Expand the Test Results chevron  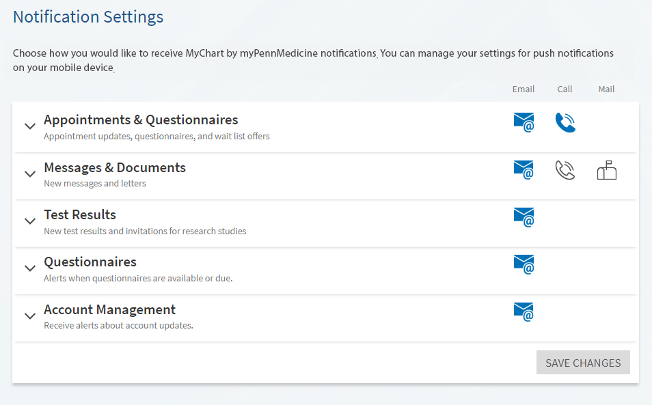(30, 221)
